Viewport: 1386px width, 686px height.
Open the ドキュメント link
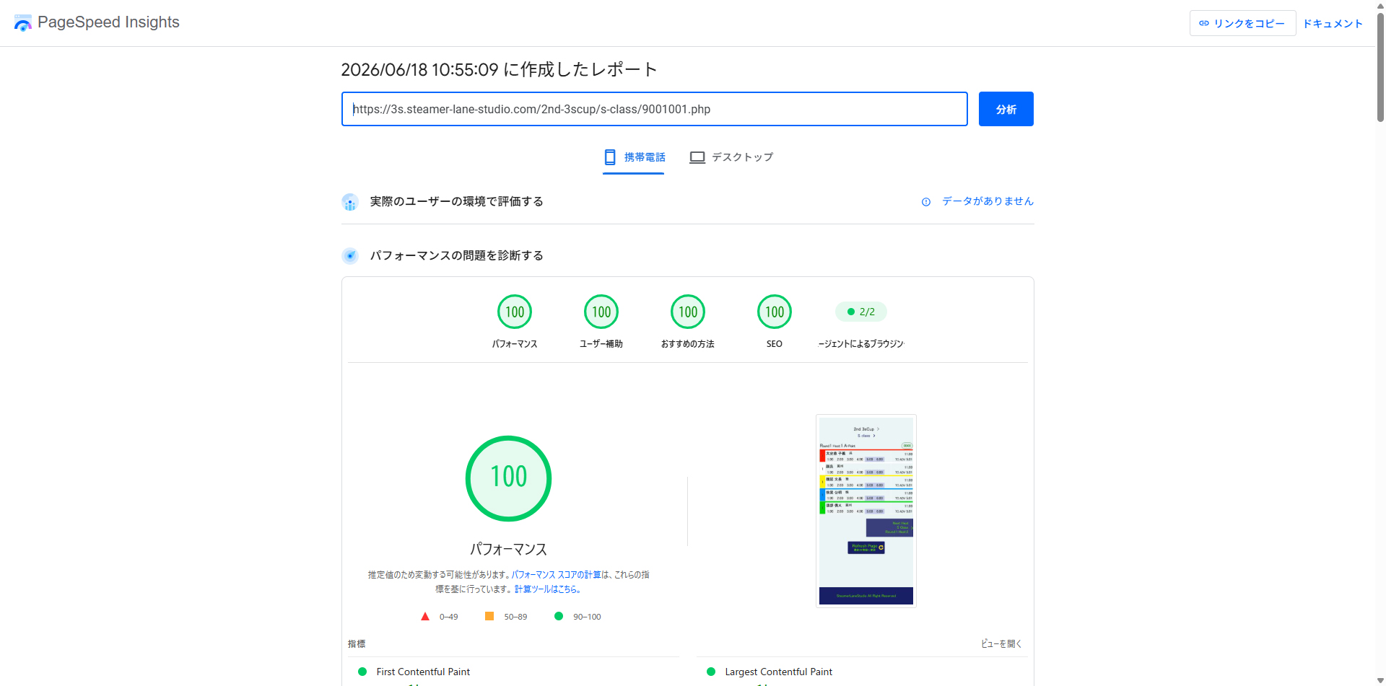coord(1333,24)
